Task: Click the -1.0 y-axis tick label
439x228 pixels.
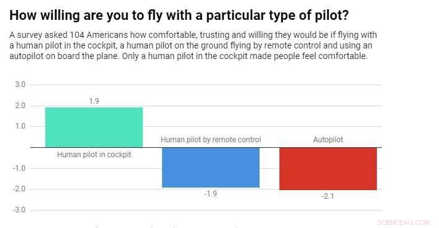Action: 19,168
